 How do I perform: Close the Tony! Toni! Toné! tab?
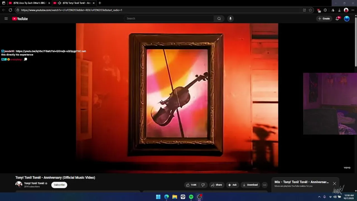click(94, 3)
